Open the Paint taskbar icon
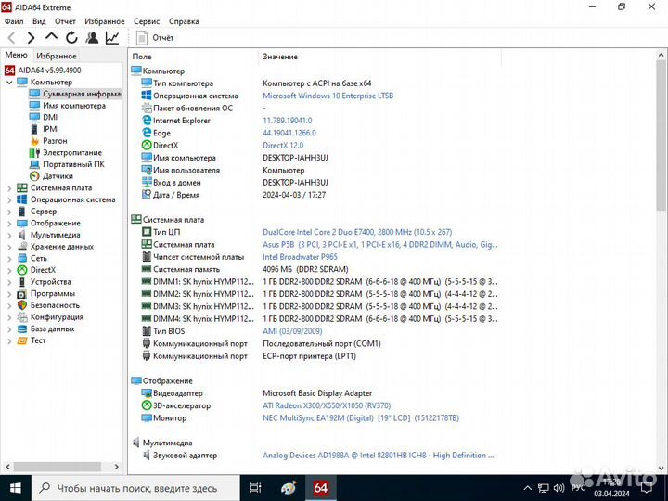Screen dimensions: 668x501 pos(289,488)
